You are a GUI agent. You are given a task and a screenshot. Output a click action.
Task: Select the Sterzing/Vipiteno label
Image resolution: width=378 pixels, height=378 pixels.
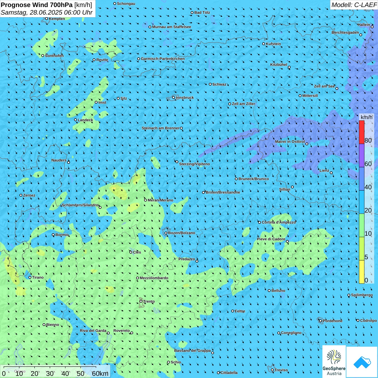pyautogui.click(x=194, y=164)
